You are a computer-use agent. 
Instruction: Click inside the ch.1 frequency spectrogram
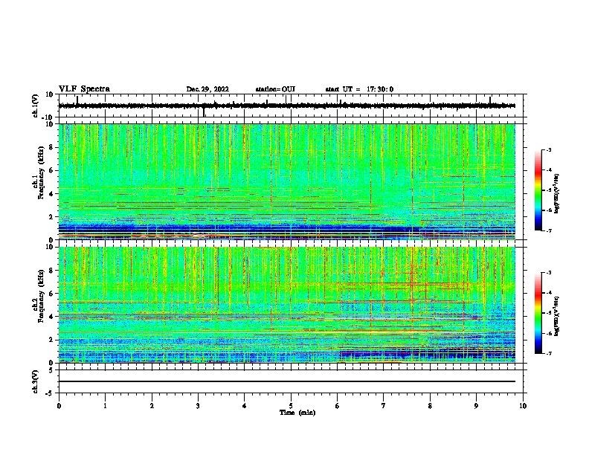[x=287, y=181]
